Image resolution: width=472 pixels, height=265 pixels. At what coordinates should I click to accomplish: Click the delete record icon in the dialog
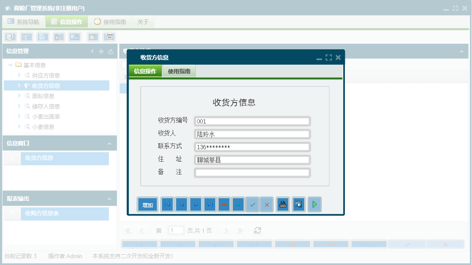pos(224,205)
